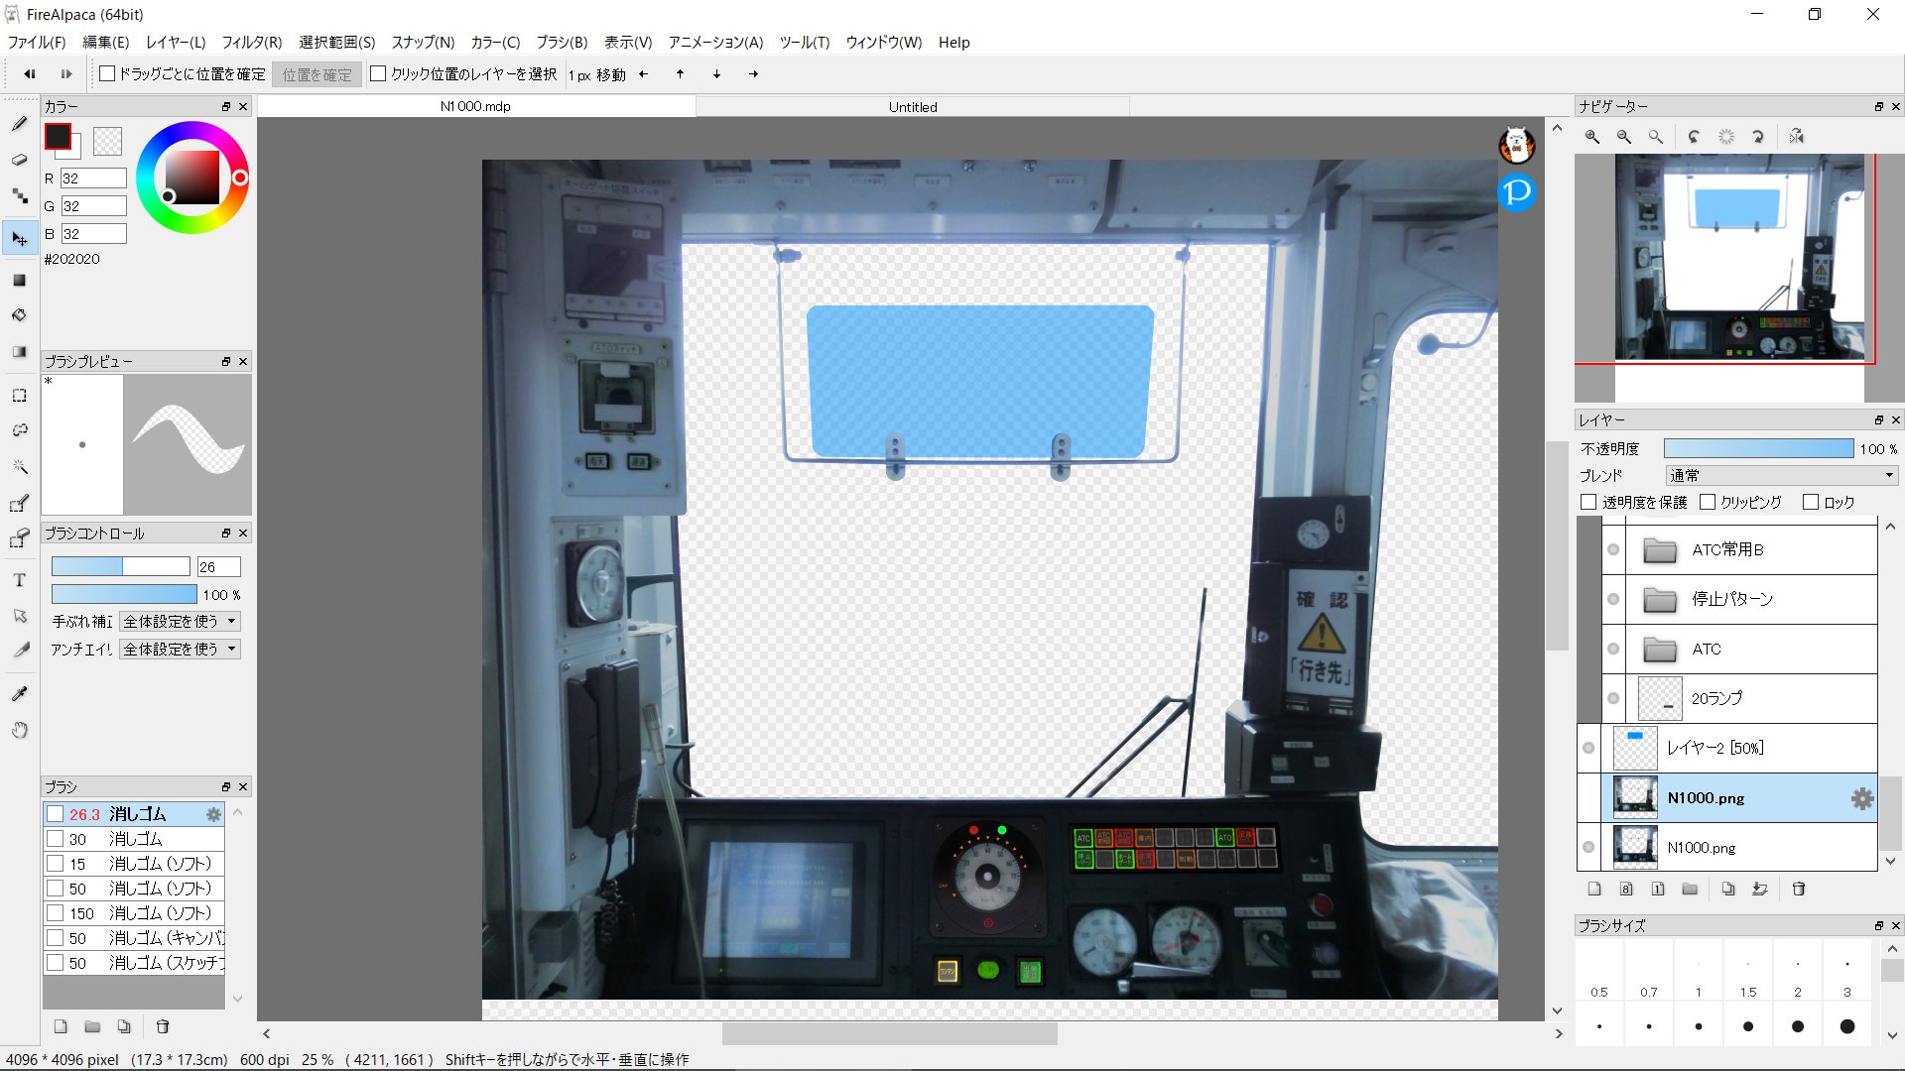Switch to the Untitled document tab
This screenshot has width=1905, height=1071.
[913, 107]
